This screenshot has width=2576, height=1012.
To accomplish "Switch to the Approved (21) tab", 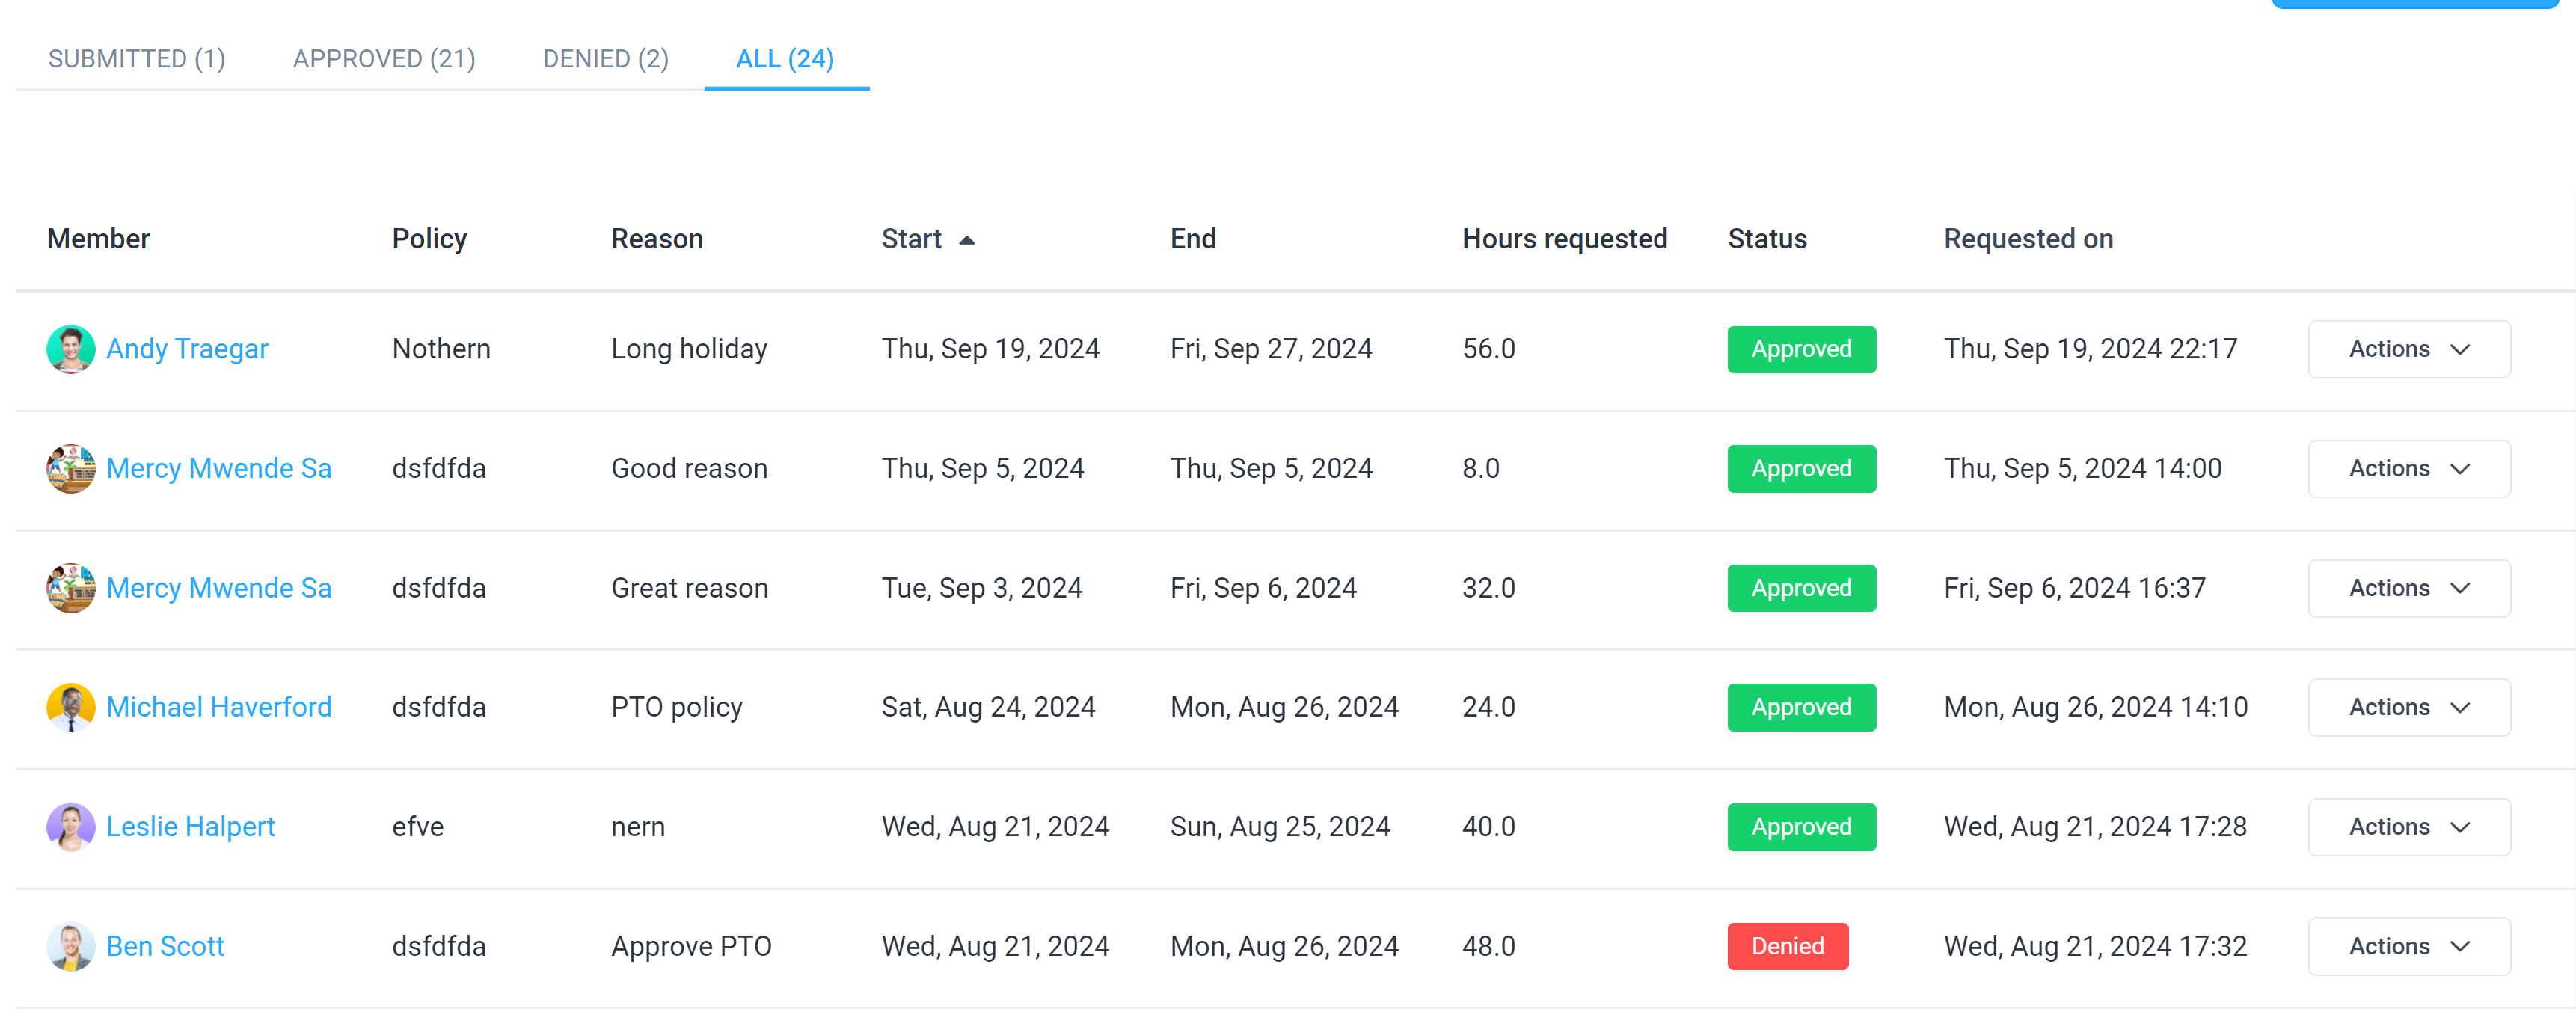I will pos(384,59).
